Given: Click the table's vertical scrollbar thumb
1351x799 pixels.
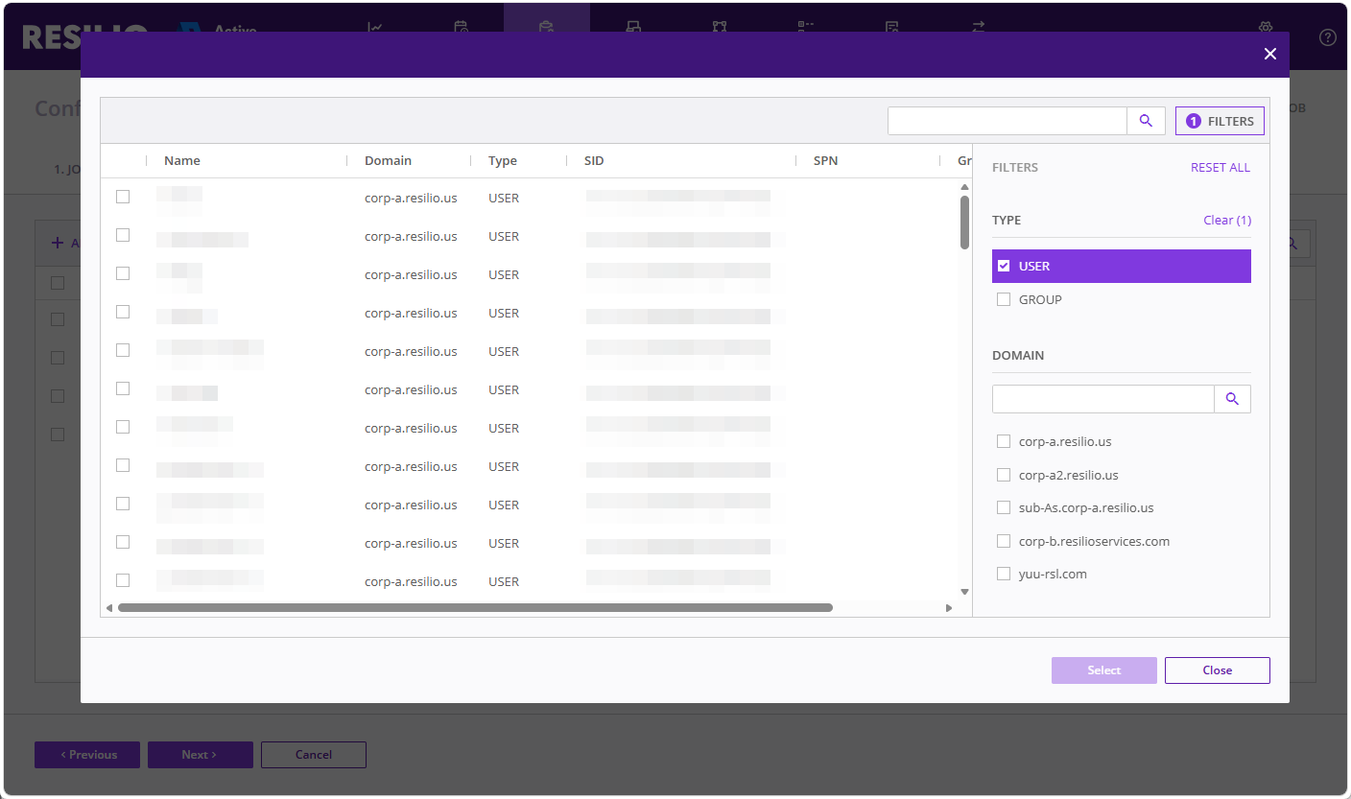Looking at the screenshot, I should pos(964,223).
